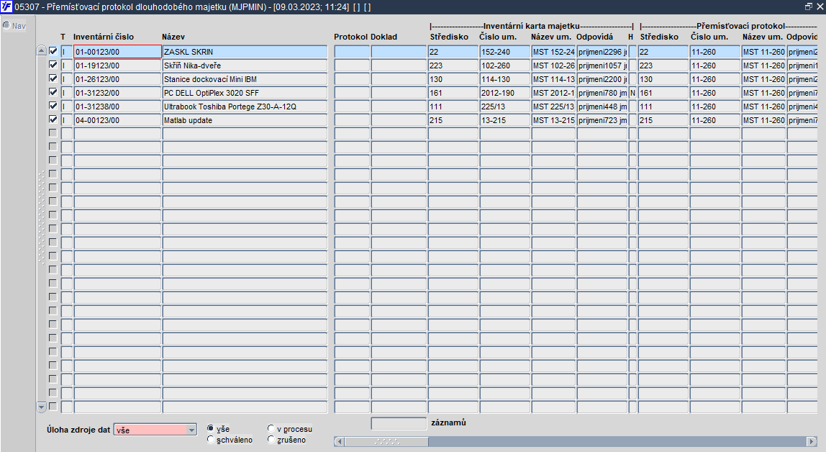Click room number cell '225/13'

pos(504,107)
